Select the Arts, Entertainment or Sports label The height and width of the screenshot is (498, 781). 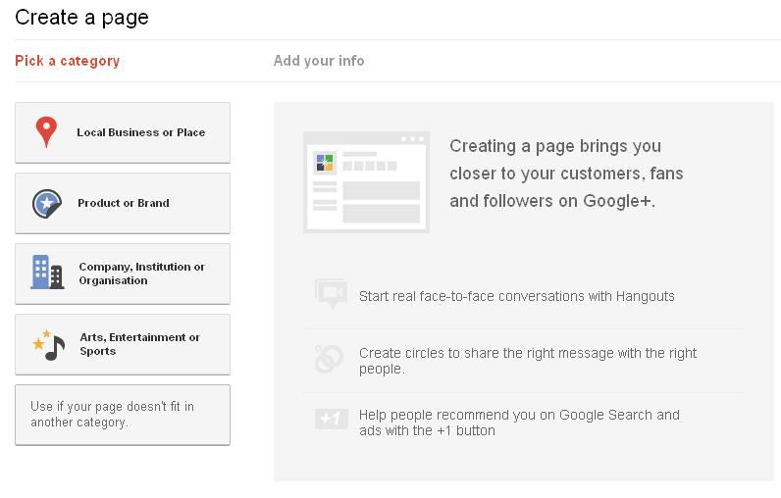coord(139,344)
